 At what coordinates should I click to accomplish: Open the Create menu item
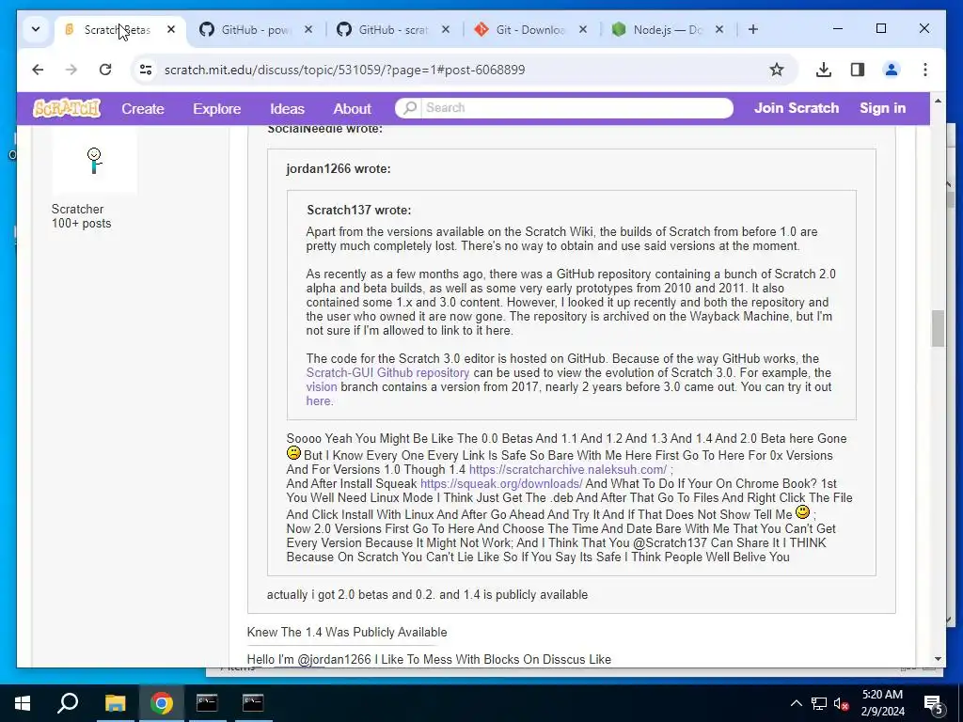pyautogui.click(x=143, y=109)
